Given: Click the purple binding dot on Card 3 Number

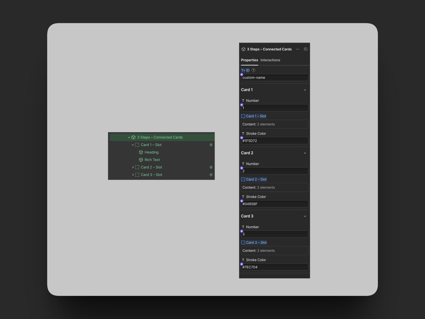Looking at the screenshot, I should pyautogui.click(x=242, y=231).
